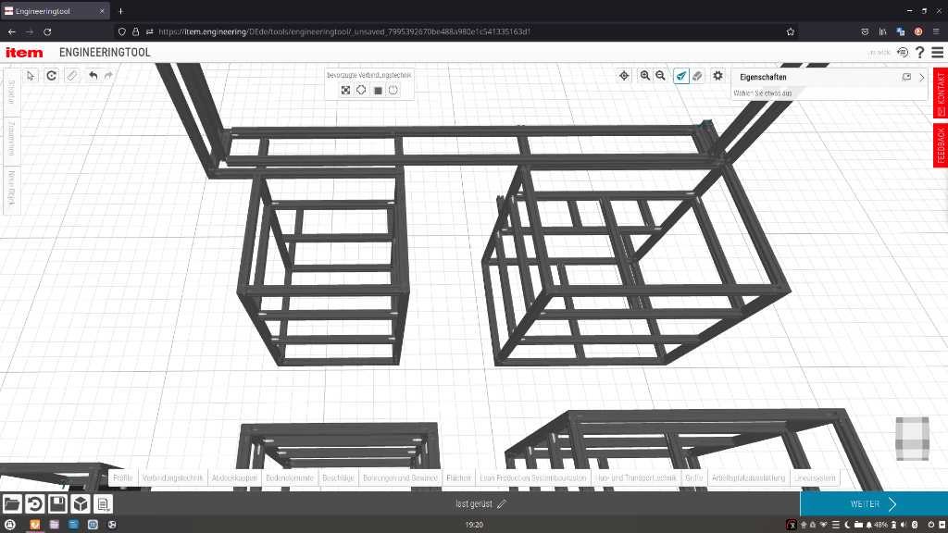Open view settings via the gear icon
The image size is (948, 533).
pyautogui.click(x=717, y=76)
